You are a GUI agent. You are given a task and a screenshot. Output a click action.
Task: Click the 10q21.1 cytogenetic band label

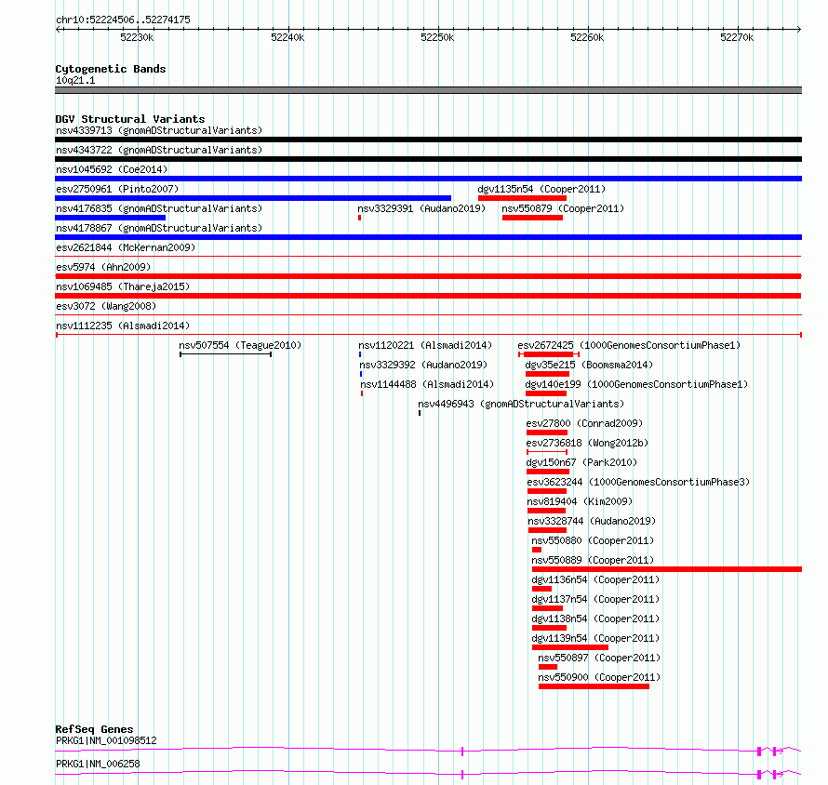(x=75, y=80)
